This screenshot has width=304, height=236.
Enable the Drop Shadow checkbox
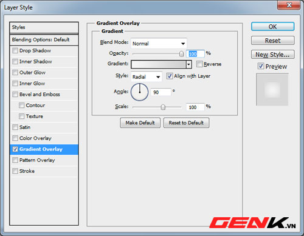15,50
